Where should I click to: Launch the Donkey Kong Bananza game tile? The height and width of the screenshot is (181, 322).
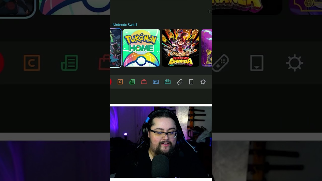point(180,48)
